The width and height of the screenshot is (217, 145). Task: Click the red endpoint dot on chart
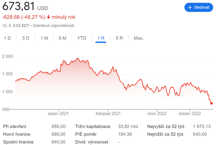point(211,103)
